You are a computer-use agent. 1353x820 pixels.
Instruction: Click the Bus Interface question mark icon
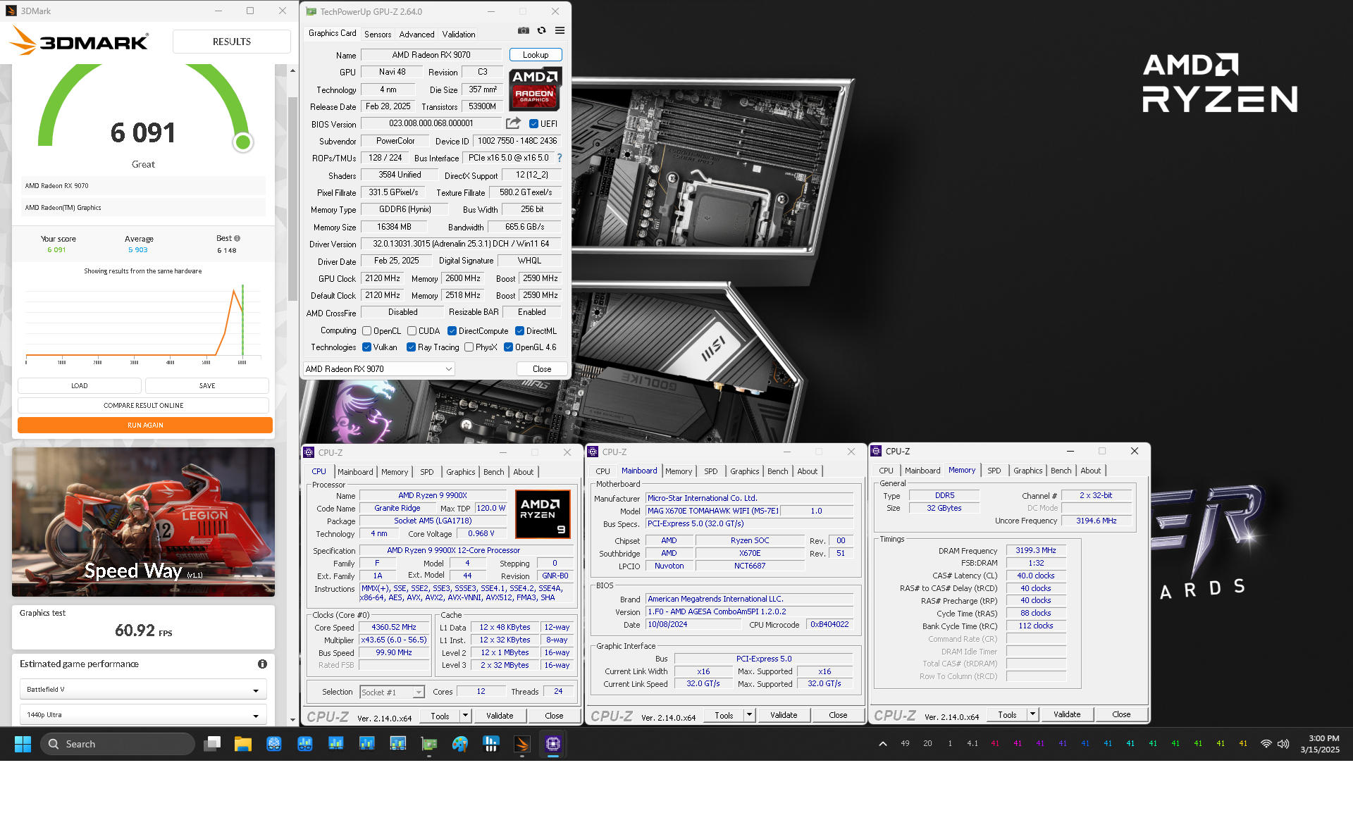point(560,158)
